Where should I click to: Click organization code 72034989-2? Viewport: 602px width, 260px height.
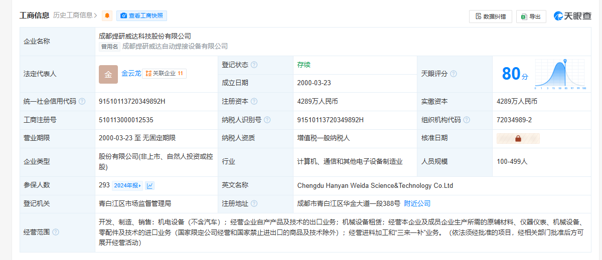514,120
